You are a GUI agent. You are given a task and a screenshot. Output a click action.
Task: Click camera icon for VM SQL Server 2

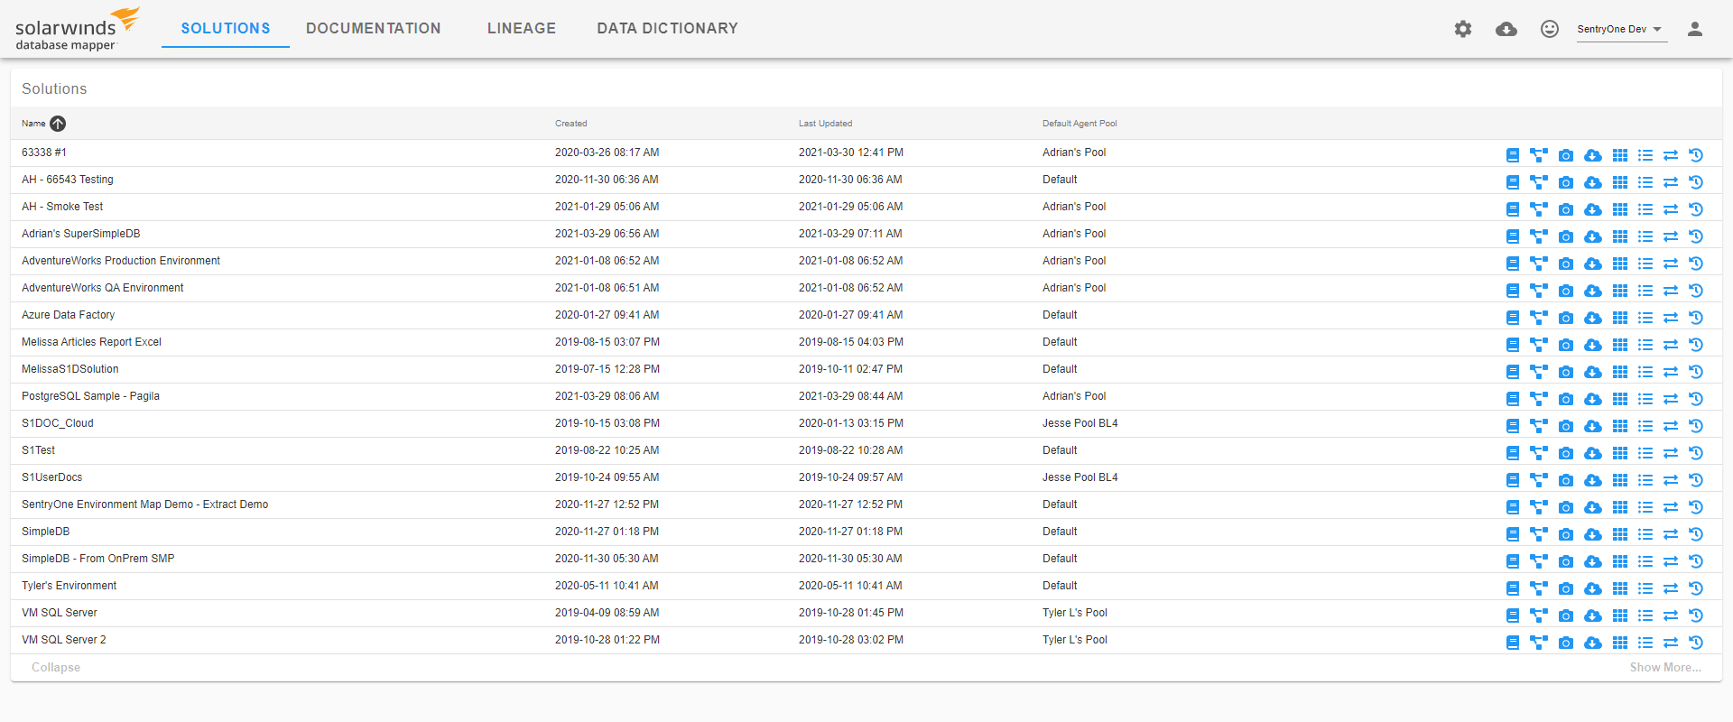(1566, 643)
